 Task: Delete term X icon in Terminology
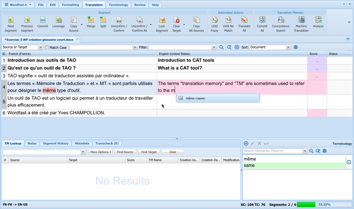(x=259, y=143)
